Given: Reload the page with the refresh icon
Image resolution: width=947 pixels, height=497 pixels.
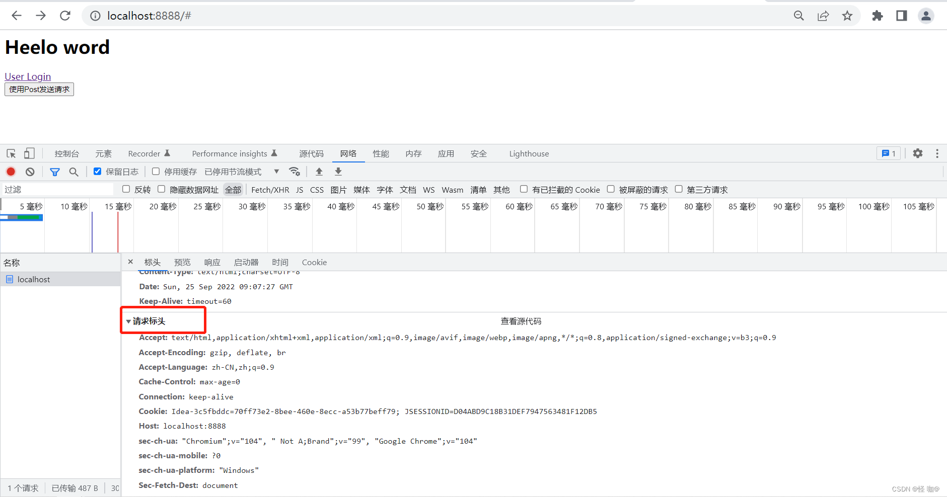Looking at the screenshot, I should (65, 16).
